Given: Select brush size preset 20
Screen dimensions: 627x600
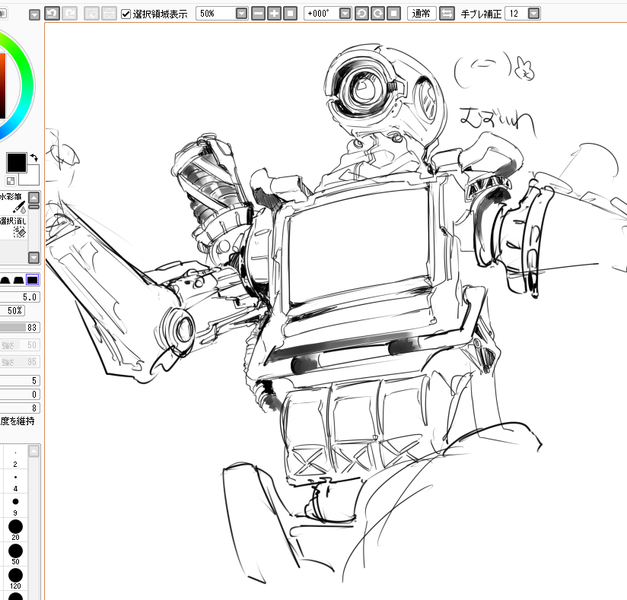Looking at the screenshot, I should coord(15,531).
